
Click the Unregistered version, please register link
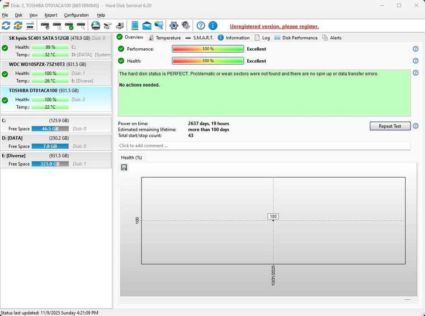pyautogui.click(x=274, y=27)
